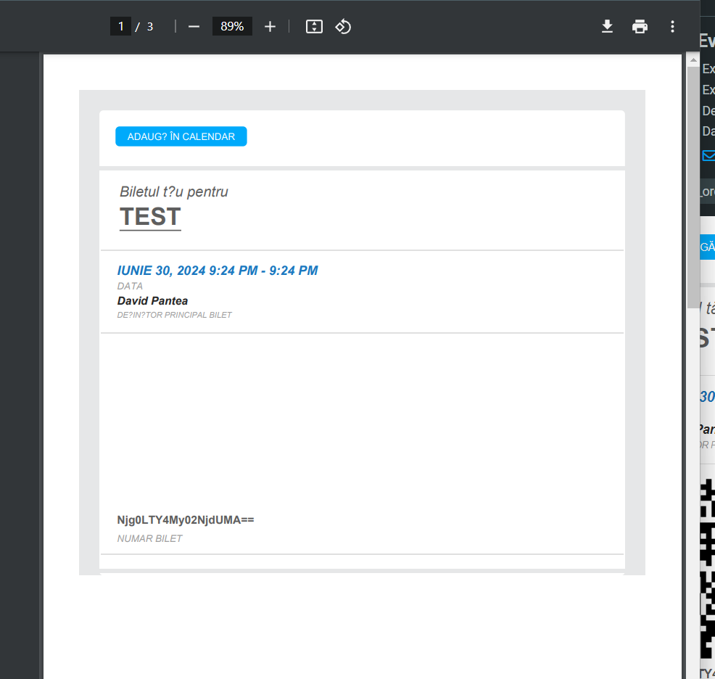
Task: Zoom out with the minus icon
Action: (194, 26)
